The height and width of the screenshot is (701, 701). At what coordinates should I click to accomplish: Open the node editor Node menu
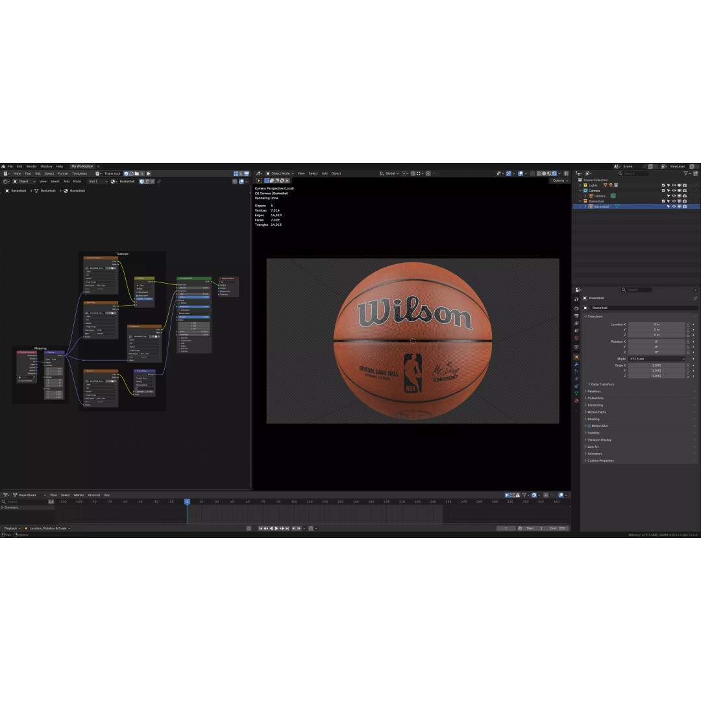click(77, 182)
